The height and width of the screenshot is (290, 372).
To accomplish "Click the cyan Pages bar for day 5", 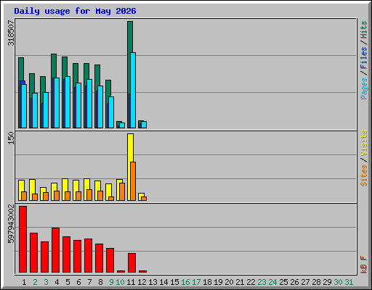I will (x=68, y=102).
